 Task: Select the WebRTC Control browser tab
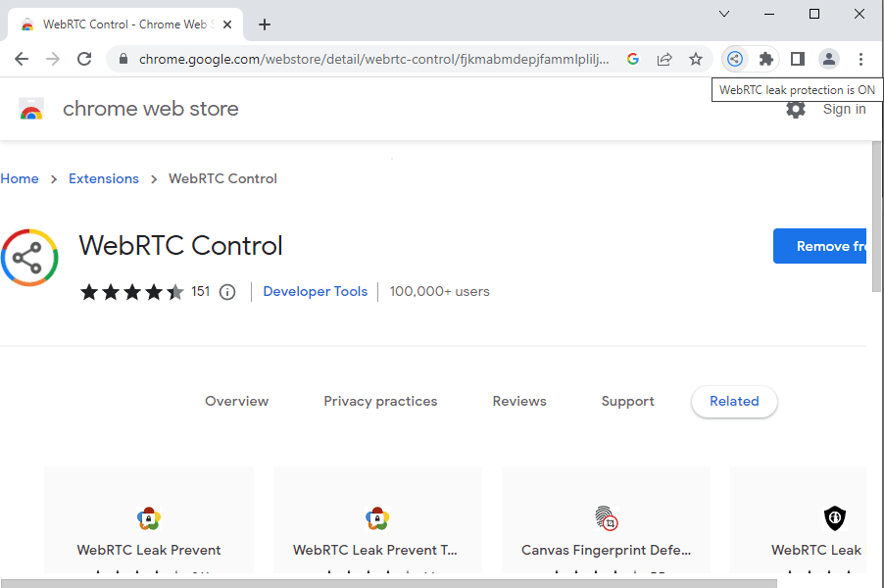click(125, 24)
